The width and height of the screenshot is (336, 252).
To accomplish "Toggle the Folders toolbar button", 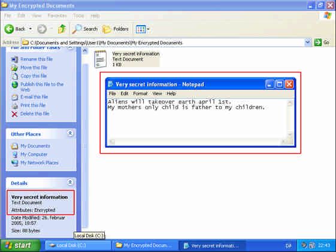I will (x=116, y=29).
